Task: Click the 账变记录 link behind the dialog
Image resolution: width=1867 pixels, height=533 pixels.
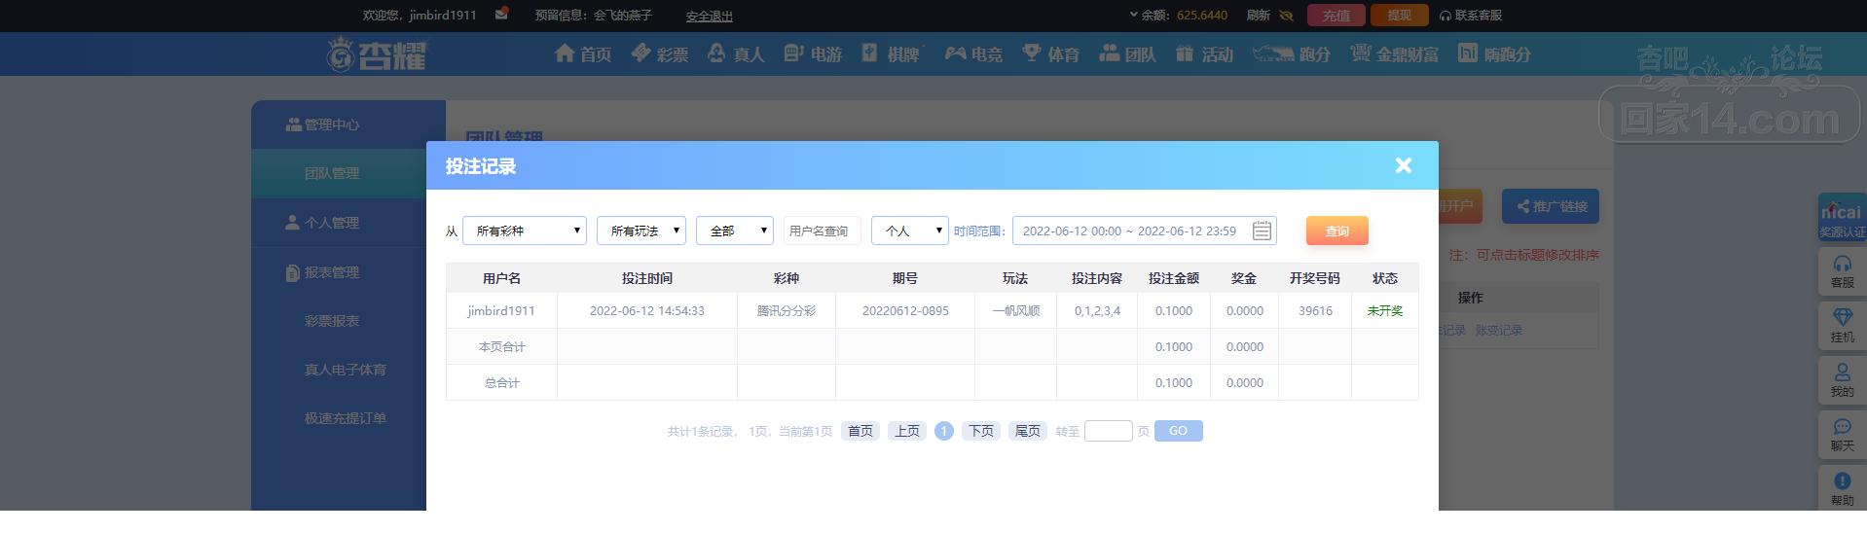Action: pos(1499,331)
